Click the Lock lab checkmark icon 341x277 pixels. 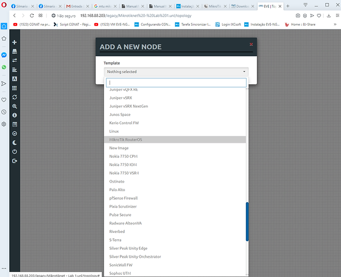pyautogui.click(x=15, y=133)
